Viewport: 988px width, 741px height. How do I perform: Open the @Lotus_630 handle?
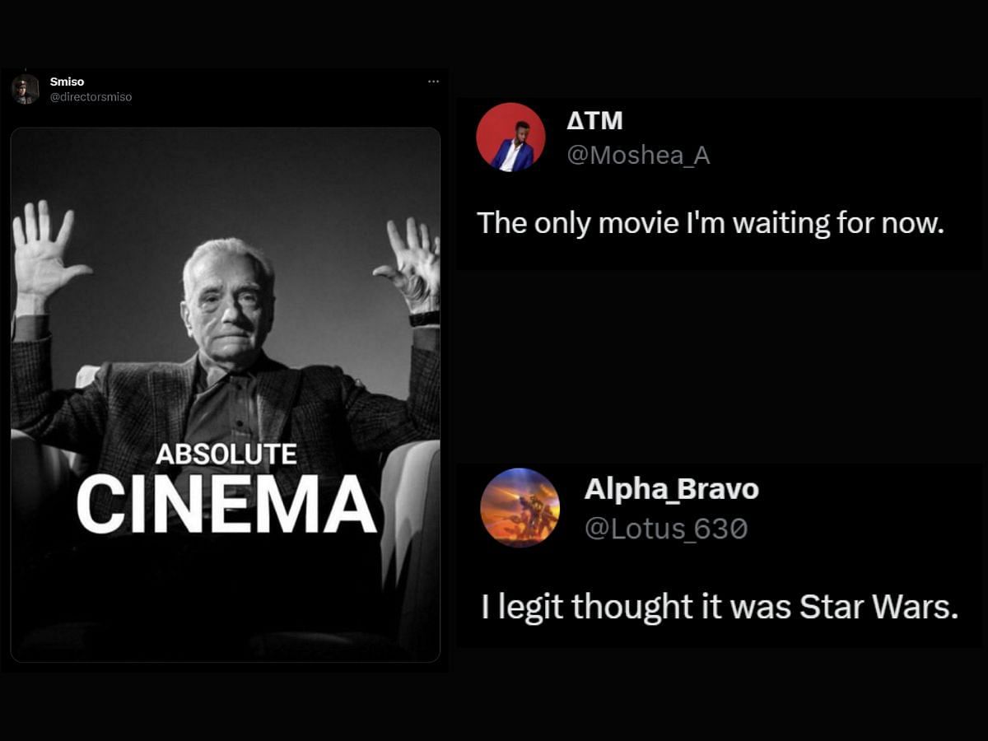666,529
